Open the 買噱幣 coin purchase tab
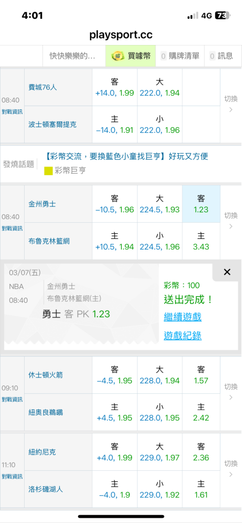The height and width of the screenshot is (523, 242). coord(130,56)
